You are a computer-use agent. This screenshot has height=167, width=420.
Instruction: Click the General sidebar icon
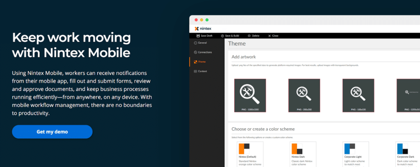click(x=196, y=43)
